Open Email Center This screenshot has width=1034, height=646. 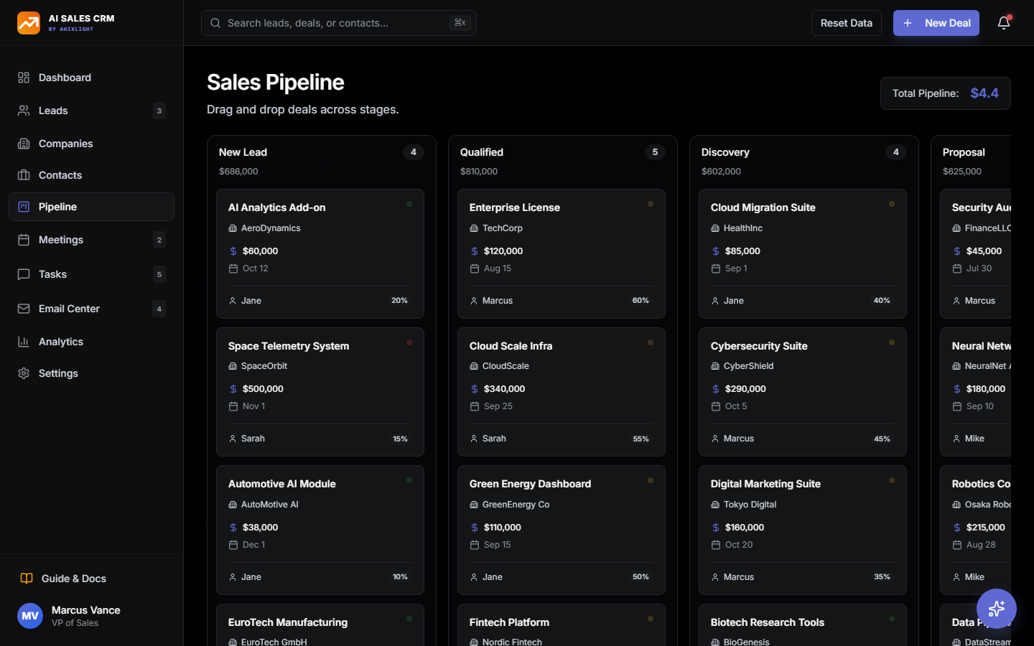pos(91,309)
